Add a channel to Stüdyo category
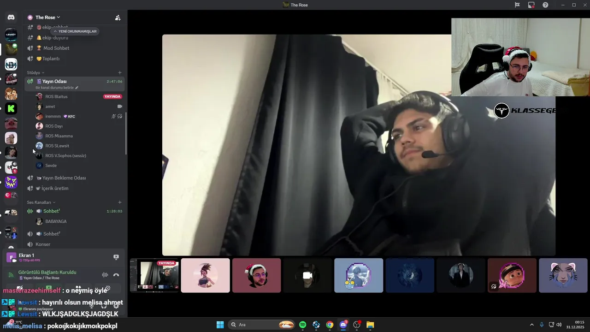 (x=120, y=72)
